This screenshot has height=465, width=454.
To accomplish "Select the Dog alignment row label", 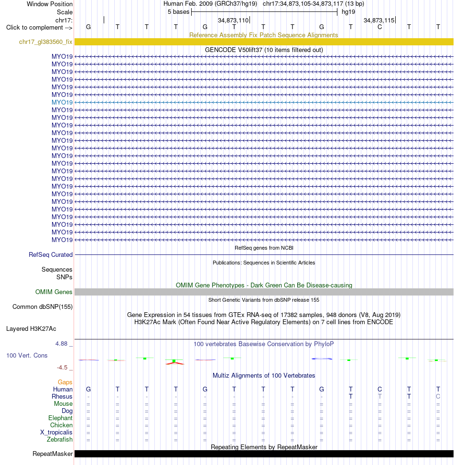I will click(67, 411).
